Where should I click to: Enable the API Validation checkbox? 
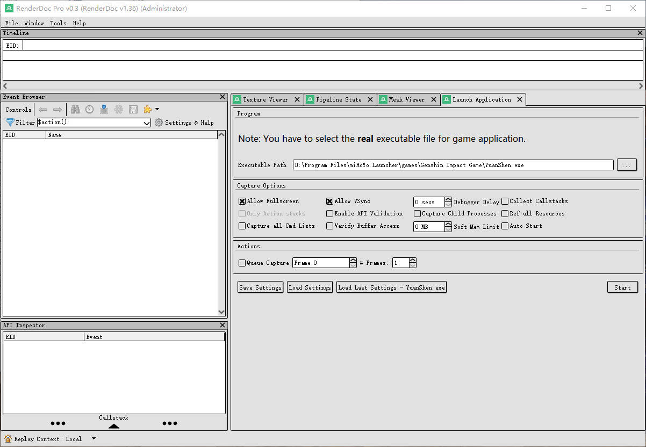pyautogui.click(x=330, y=214)
